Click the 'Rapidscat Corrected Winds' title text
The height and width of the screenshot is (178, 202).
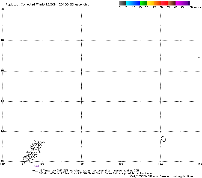pos(47,5)
